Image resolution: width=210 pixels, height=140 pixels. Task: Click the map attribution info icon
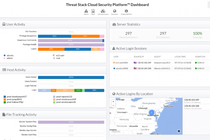pos(179,131)
